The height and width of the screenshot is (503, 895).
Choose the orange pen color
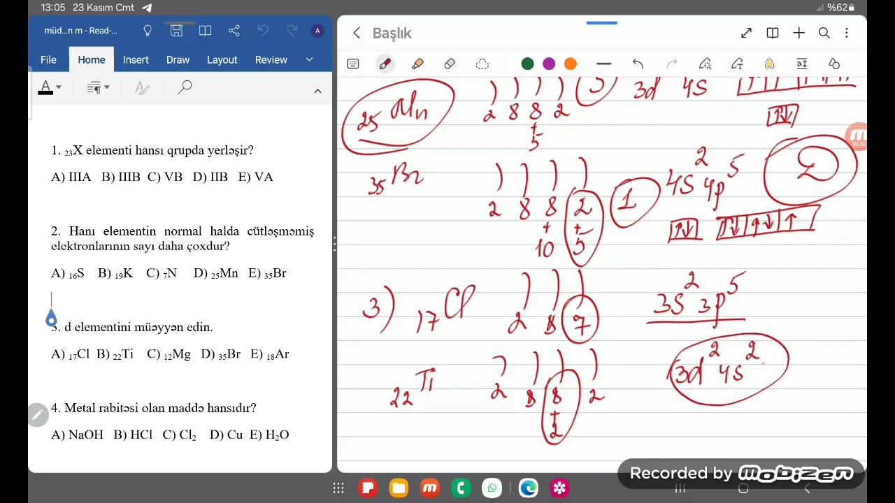(x=571, y=64)
